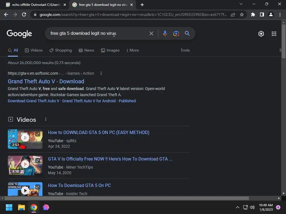286x214 pixels.
Task: Expand the More search filters
Action: point(133,50)
